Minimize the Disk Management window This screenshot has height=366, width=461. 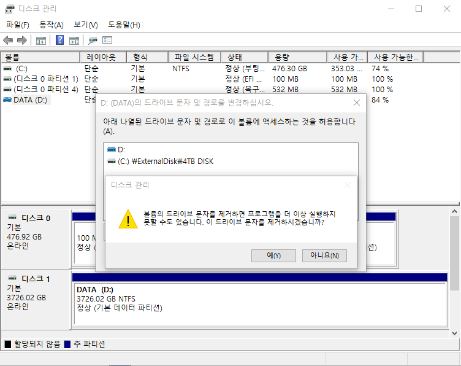391,9
